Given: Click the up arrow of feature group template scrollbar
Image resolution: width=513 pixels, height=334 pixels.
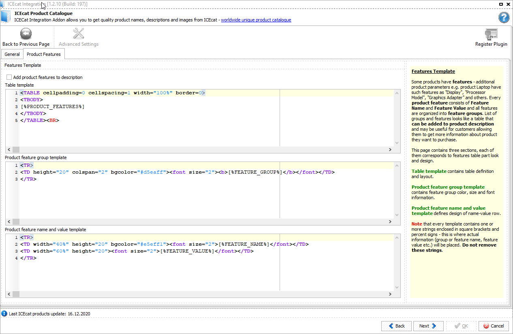Looking at the screenshot, I should (398, 166).
